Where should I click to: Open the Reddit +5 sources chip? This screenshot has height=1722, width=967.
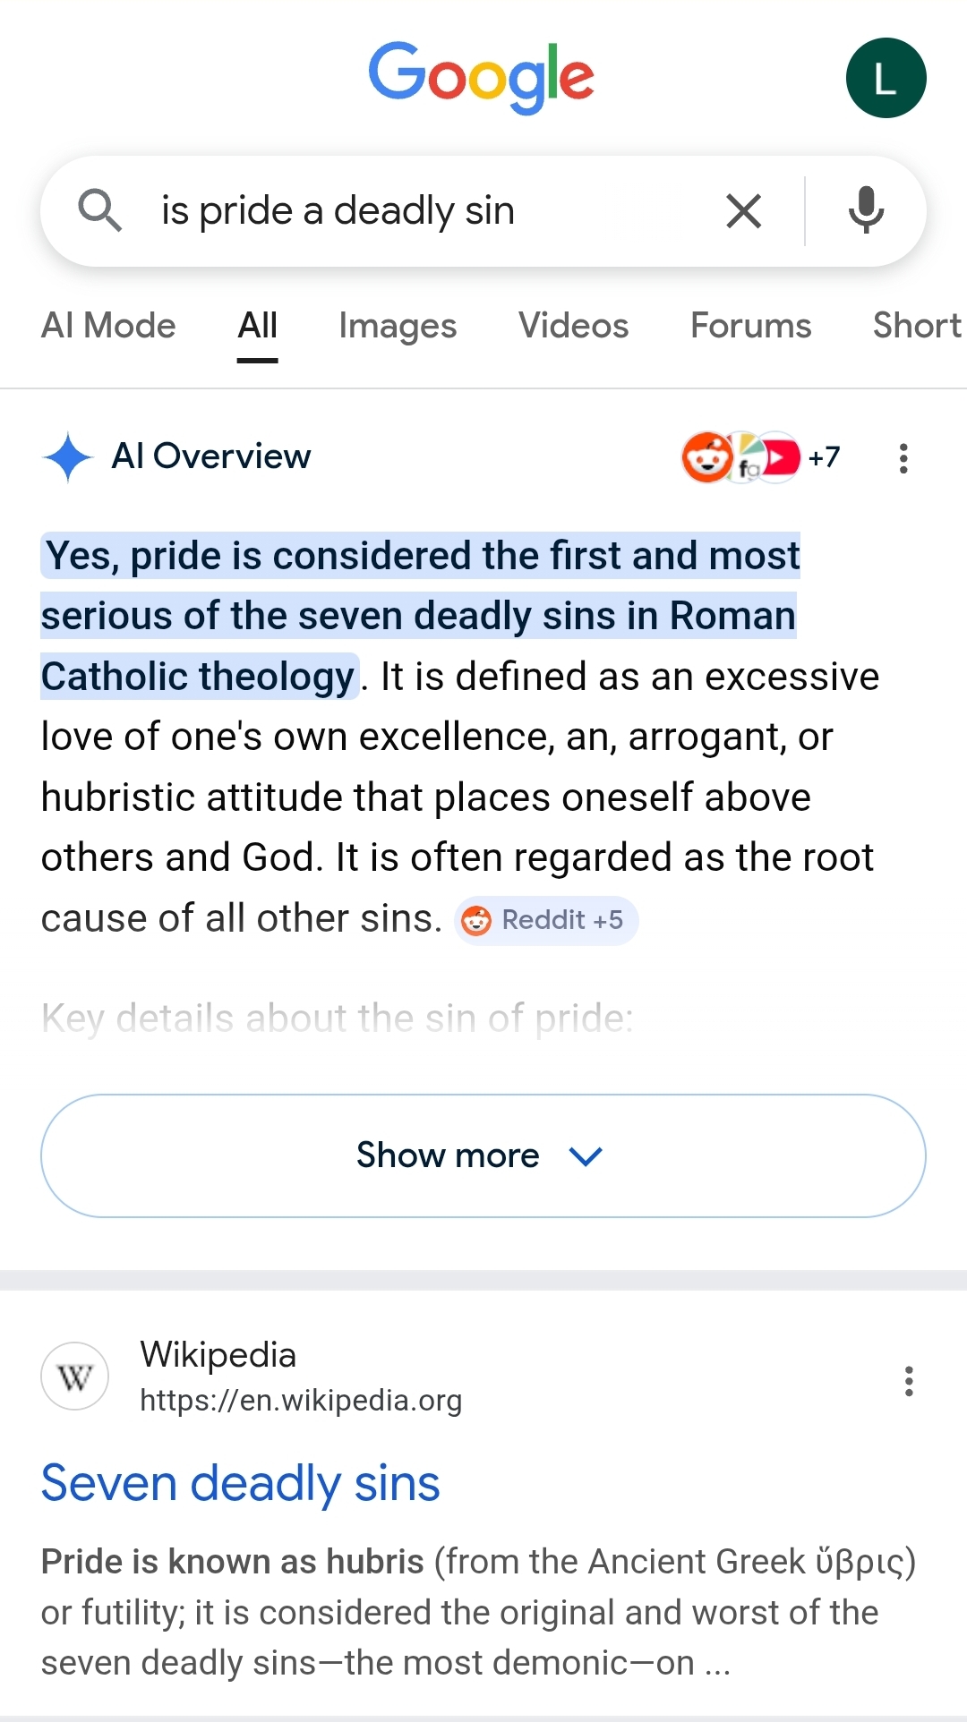point(546,920)
